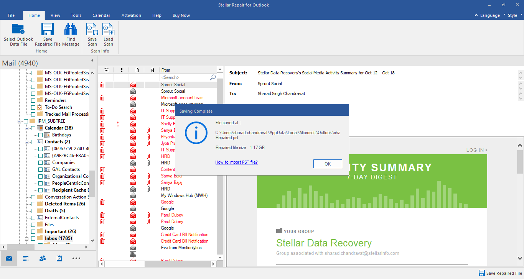The image size is (524, 279).
Task: Click envelope icon on Google red row
Action: tap(133, 202)
